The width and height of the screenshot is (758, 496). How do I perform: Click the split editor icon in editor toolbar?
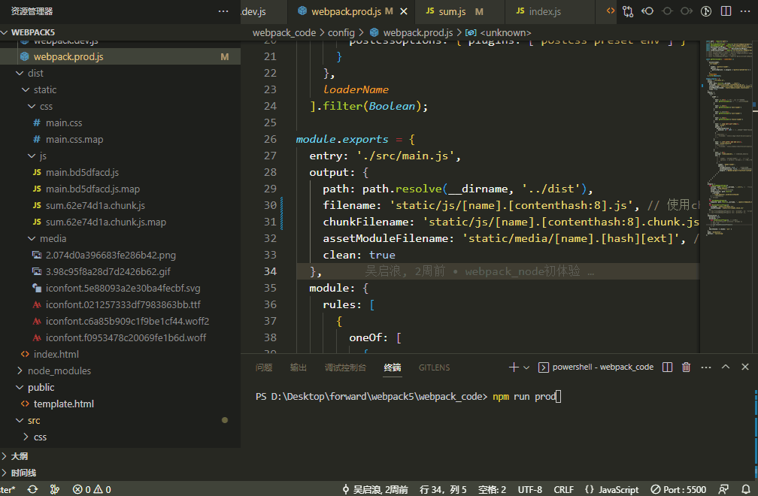(x=726, y=11)
